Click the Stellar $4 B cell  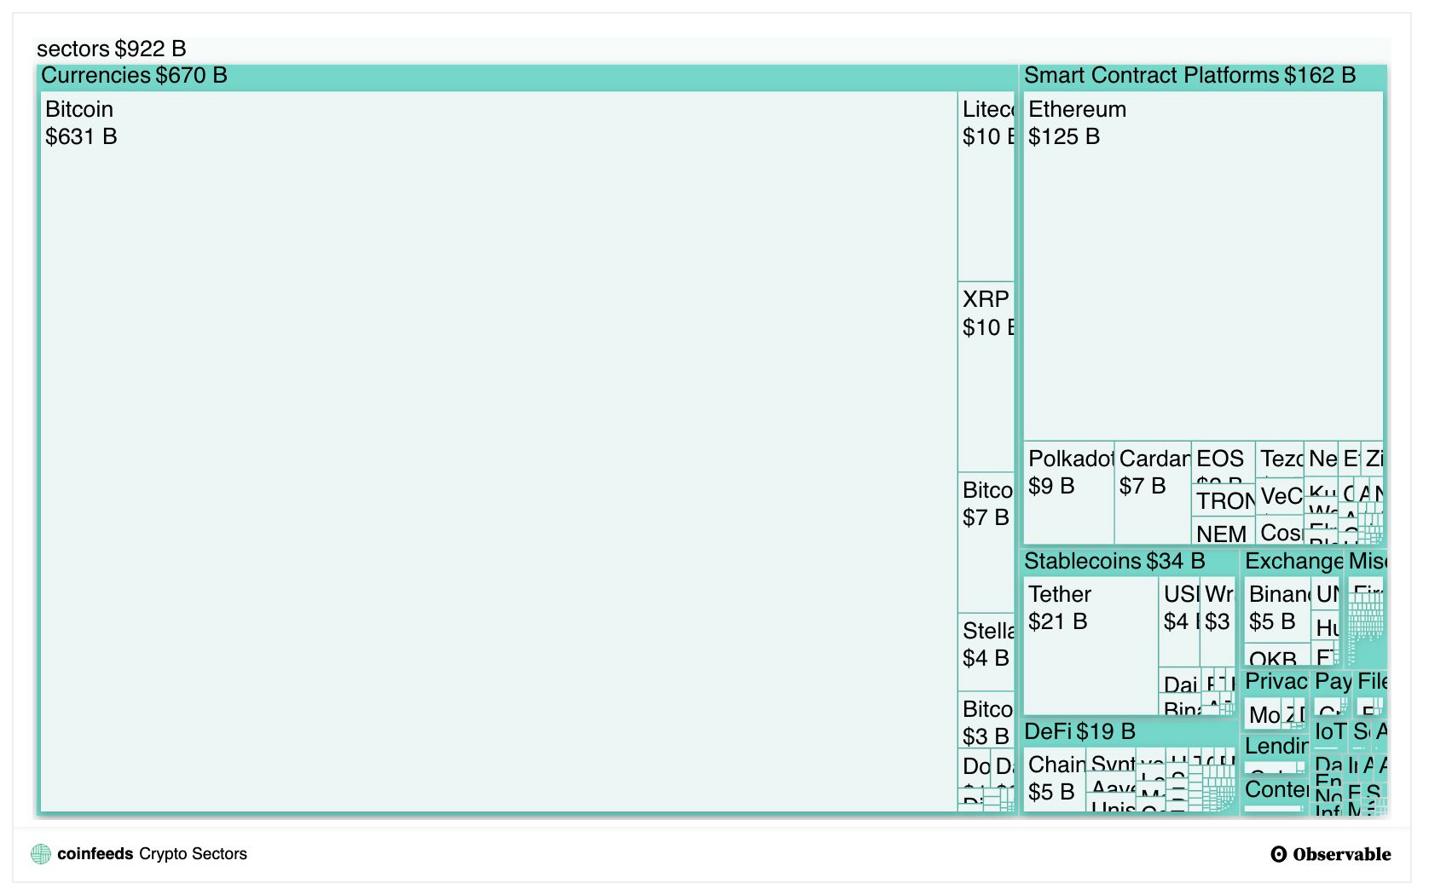tap(986, 652)
